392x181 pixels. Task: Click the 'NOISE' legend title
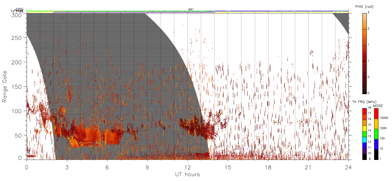(378, 106)
